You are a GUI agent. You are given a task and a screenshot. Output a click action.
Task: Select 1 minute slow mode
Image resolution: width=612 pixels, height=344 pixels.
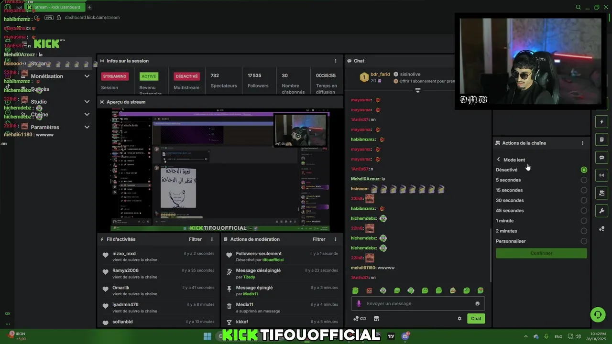[x=541, y=221]
